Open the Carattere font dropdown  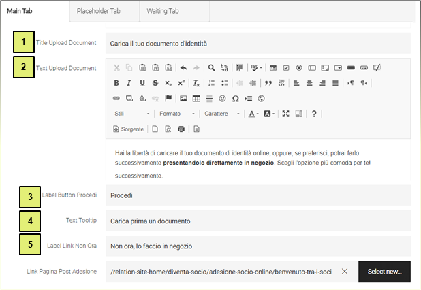click(221, 114)
